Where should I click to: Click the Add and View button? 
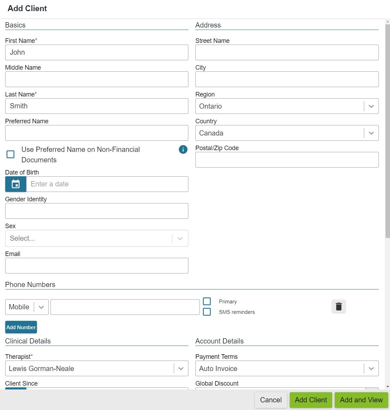(361, 400)
